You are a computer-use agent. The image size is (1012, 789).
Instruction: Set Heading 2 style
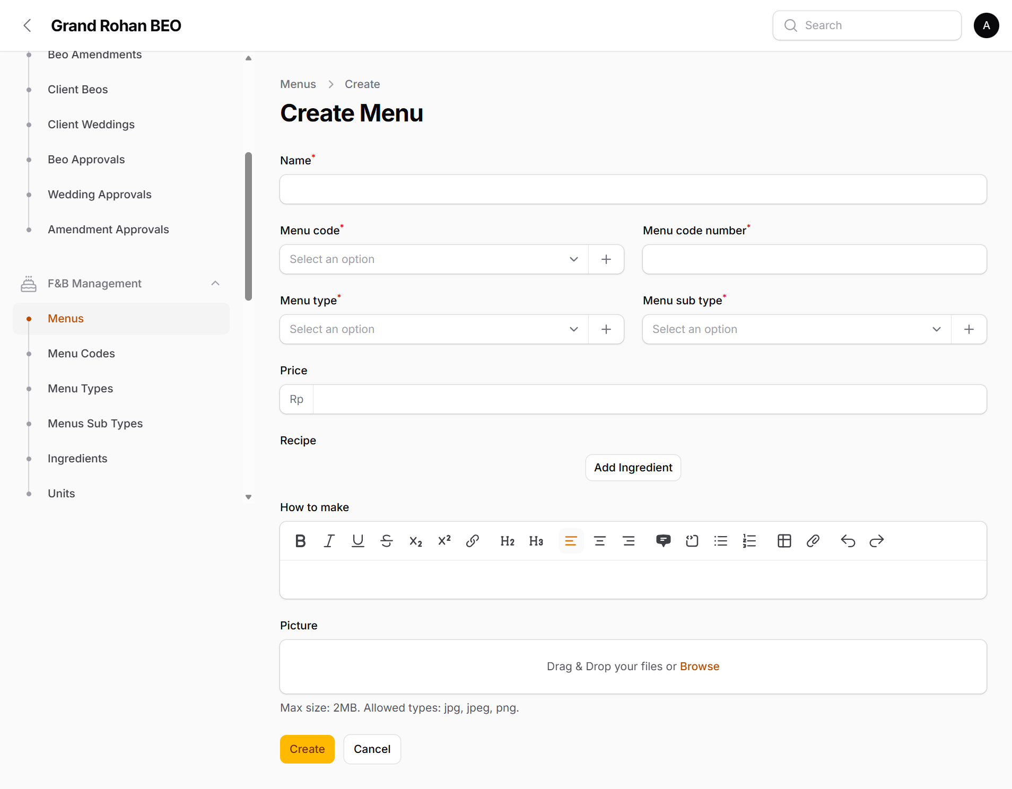[x=508, y=541]
